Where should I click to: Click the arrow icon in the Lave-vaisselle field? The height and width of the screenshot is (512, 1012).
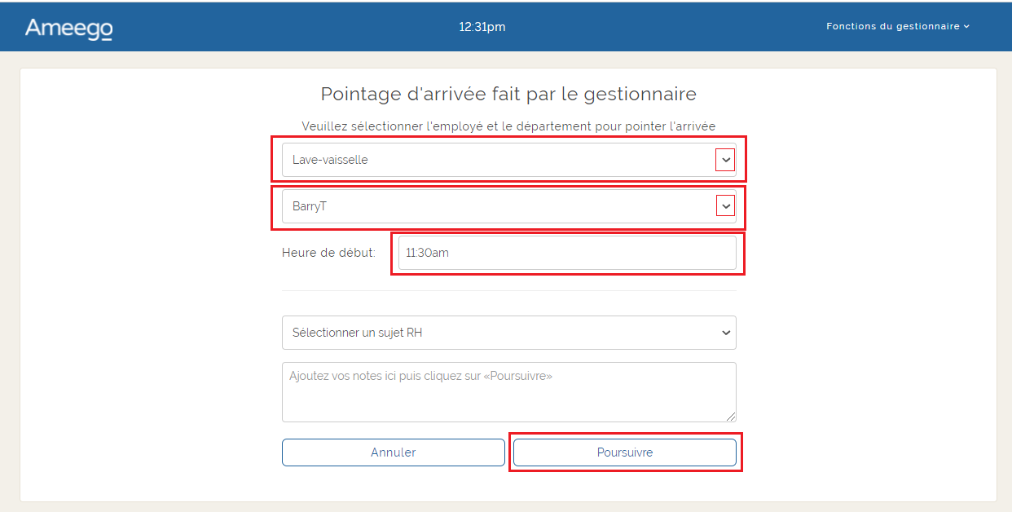coord(725,161)
